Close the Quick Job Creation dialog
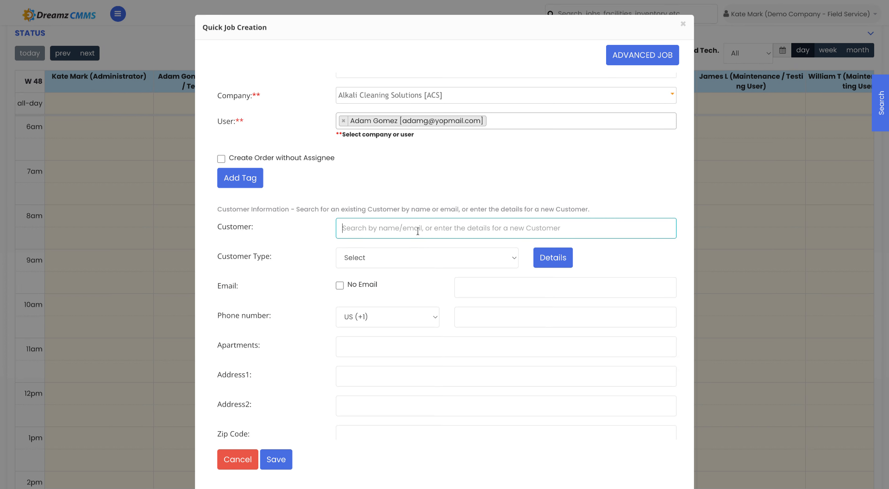This screenshot has height=489, width=889. point(683,24)
